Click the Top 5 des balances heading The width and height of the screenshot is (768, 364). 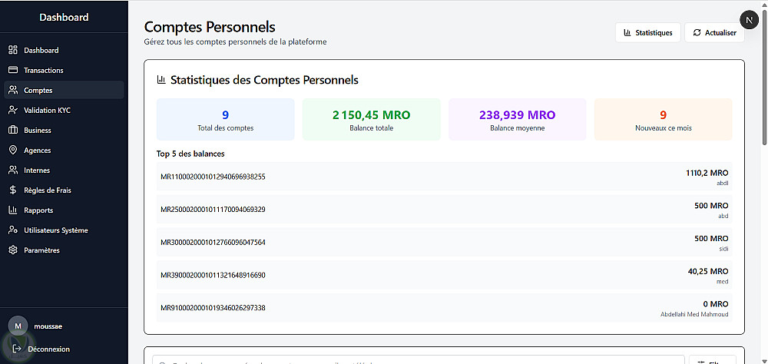point(190,154)
